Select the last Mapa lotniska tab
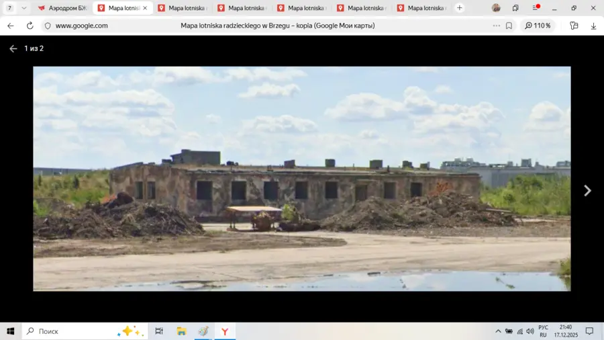 tap(421, 8)
